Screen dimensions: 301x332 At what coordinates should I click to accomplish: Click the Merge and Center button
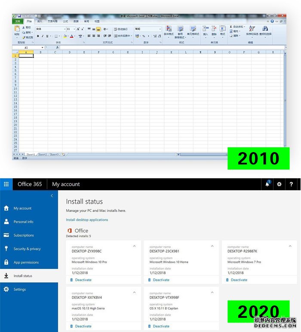(x=123, y=36)
